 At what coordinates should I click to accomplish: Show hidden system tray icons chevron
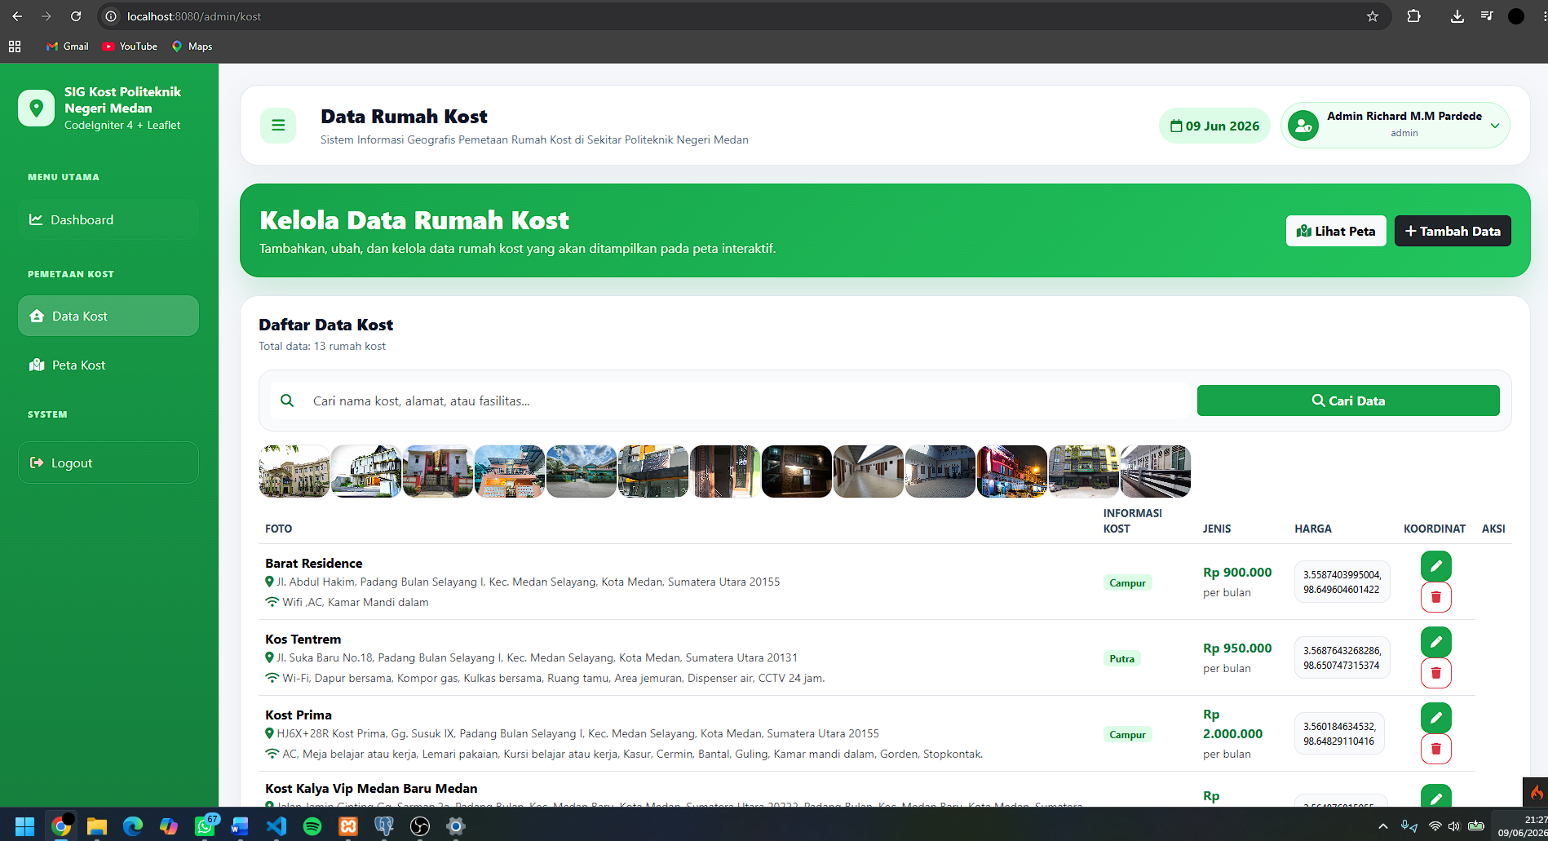point(1383,826)
